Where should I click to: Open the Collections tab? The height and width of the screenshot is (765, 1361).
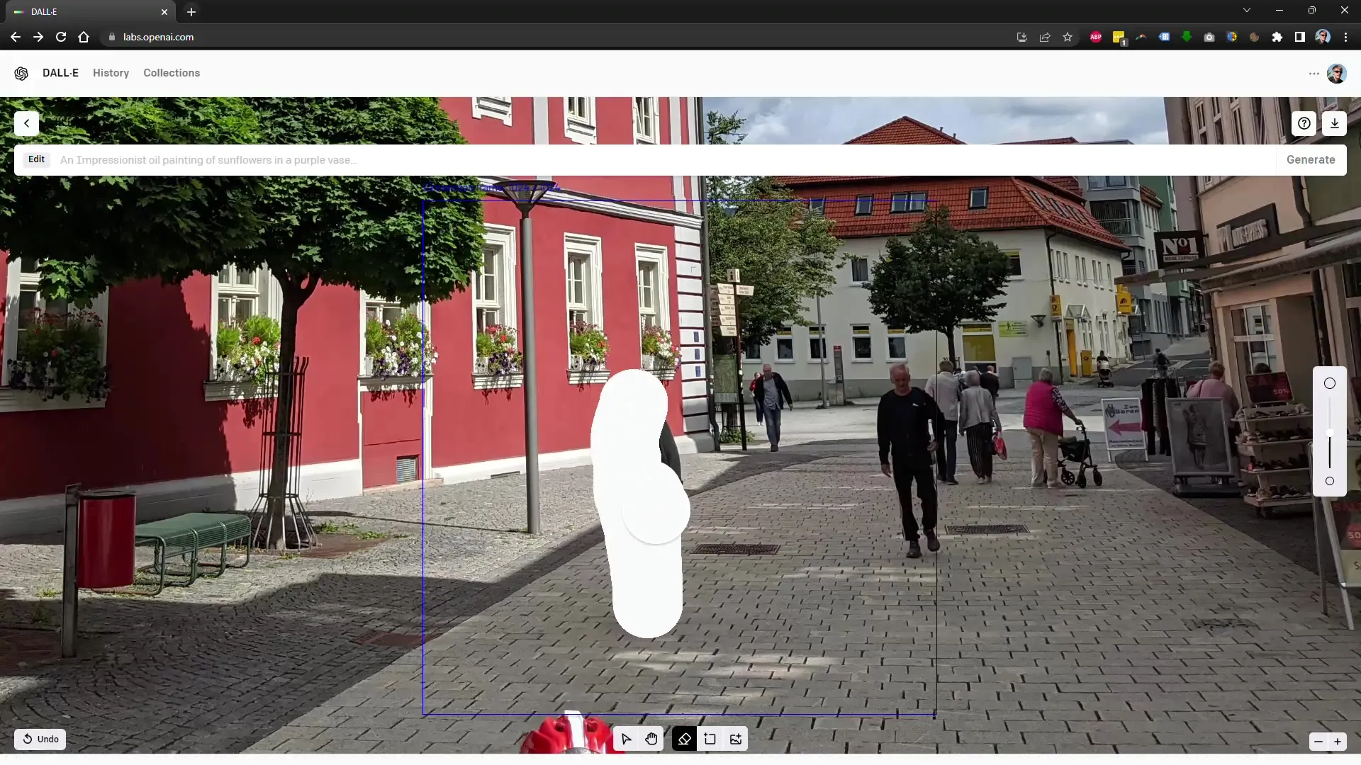point(172,73)
